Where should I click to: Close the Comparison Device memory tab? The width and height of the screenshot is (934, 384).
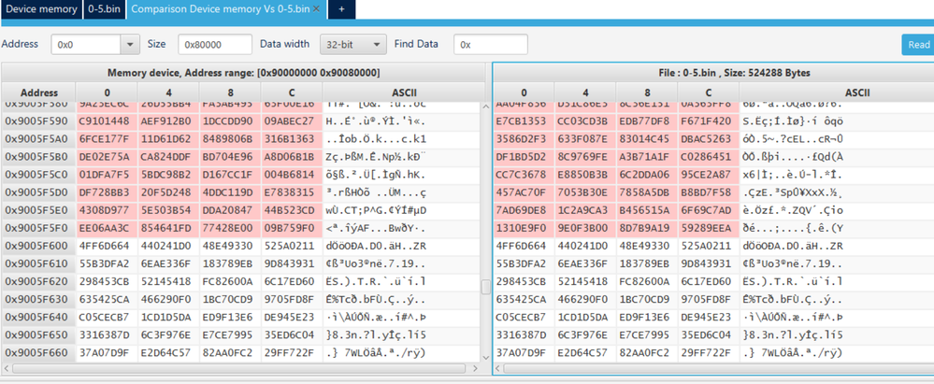coord(316,9)
